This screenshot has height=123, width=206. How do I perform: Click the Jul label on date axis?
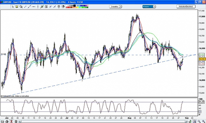pyautogui.click(x=67, y=118)
